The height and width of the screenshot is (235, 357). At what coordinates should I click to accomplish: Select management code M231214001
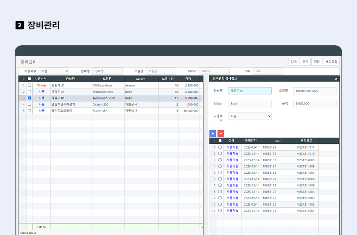tap(307, 211)
